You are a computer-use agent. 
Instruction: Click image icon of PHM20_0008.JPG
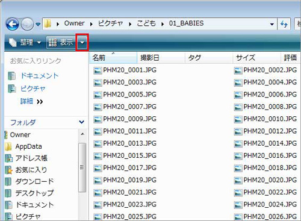click(238, 107)
